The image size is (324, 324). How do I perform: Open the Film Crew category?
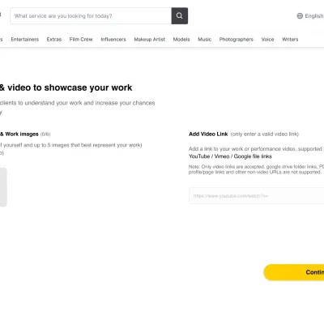81,40
